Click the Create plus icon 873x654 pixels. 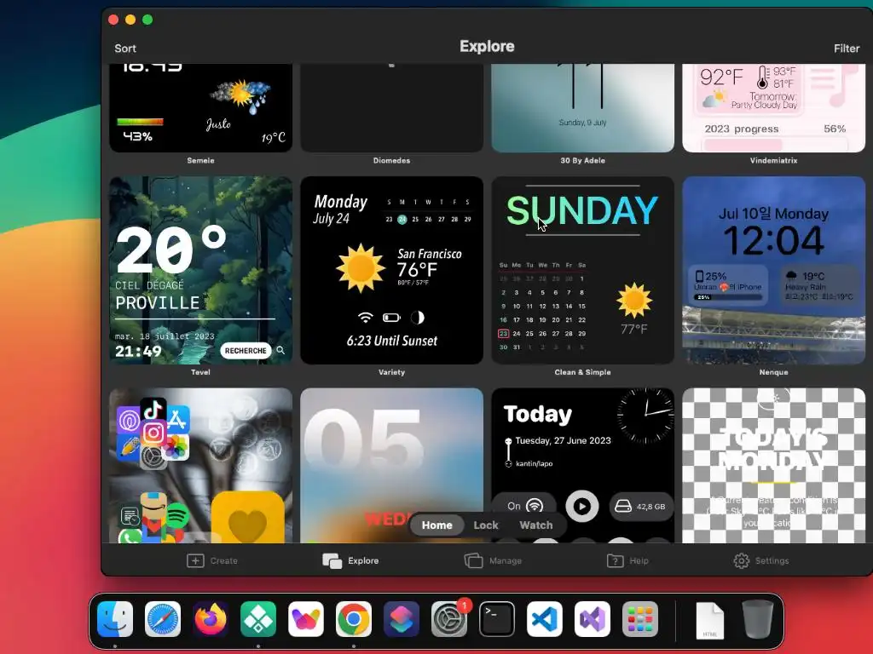195,560
